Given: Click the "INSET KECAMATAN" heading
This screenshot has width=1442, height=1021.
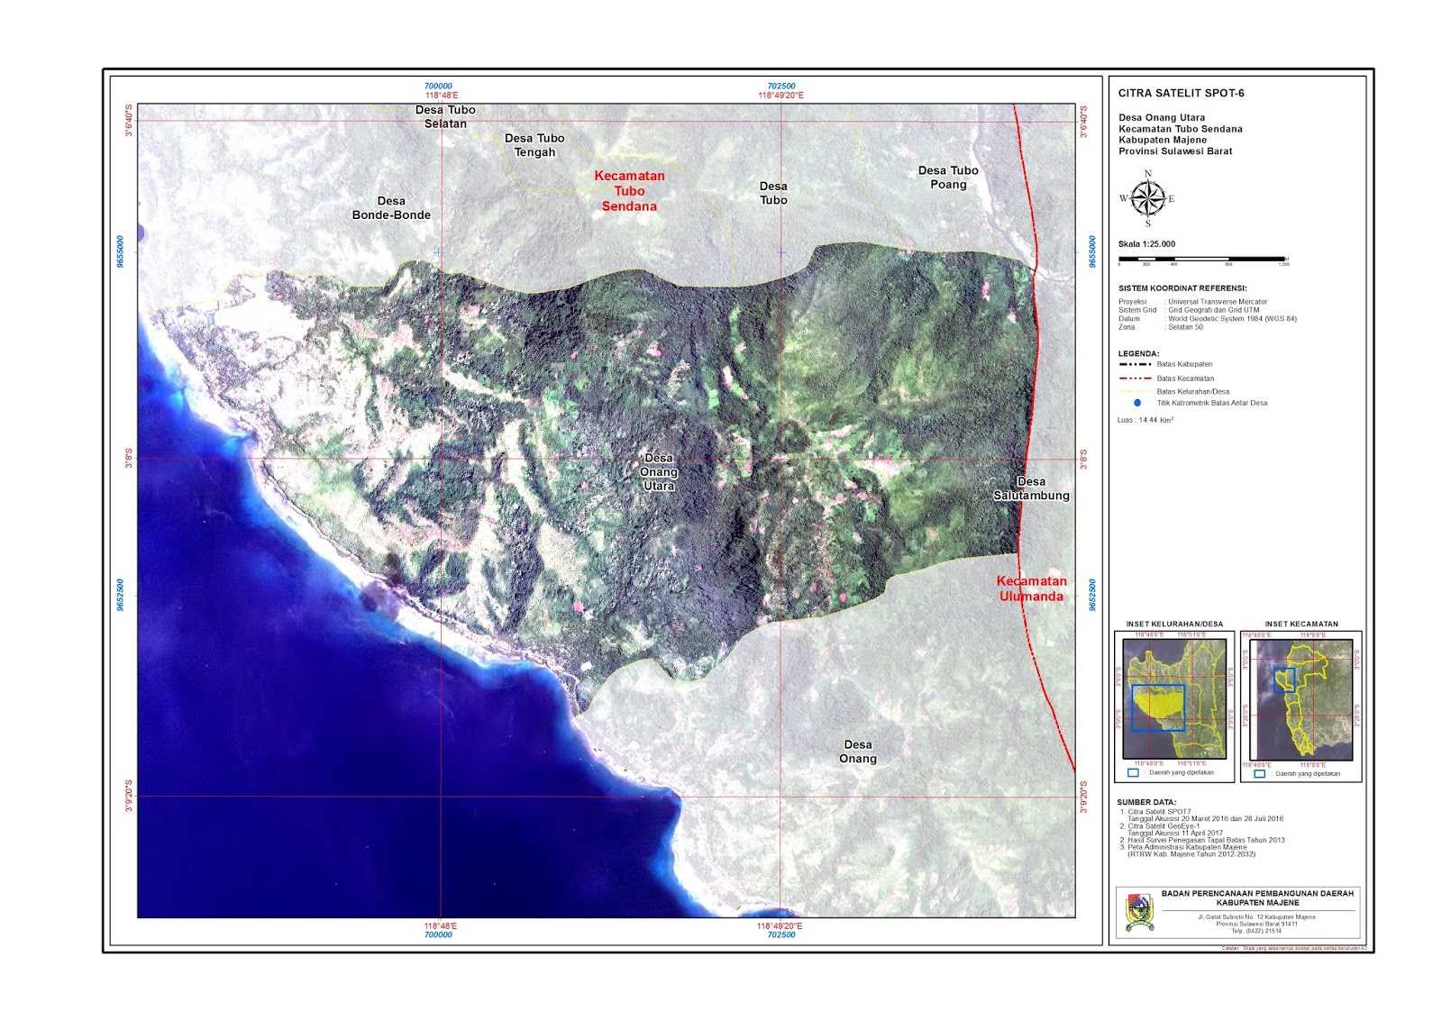Looking at the screenshot, I should (1301, 624).
